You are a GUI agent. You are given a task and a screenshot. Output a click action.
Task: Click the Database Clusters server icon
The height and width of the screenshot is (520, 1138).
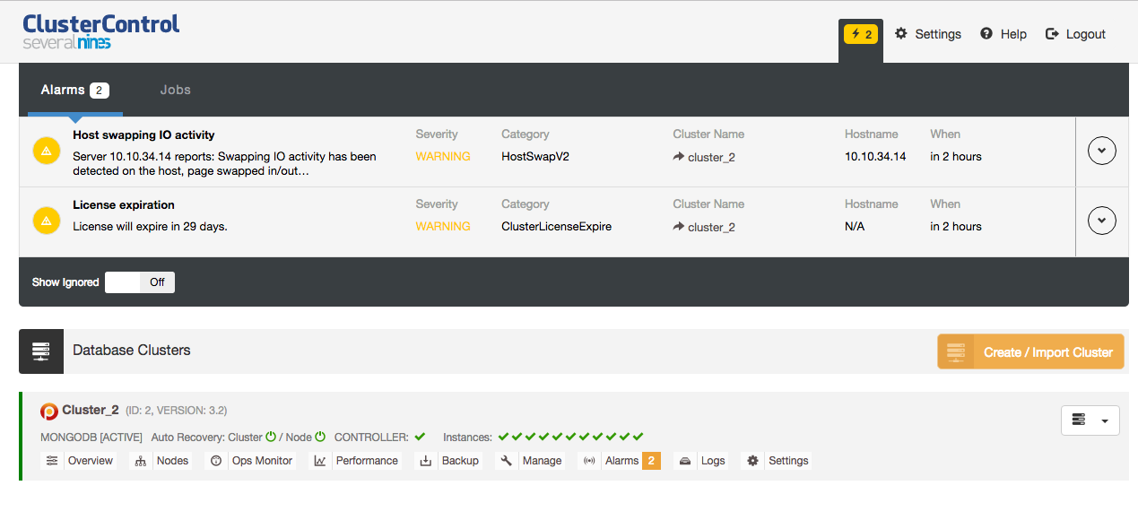pos(41,351)
